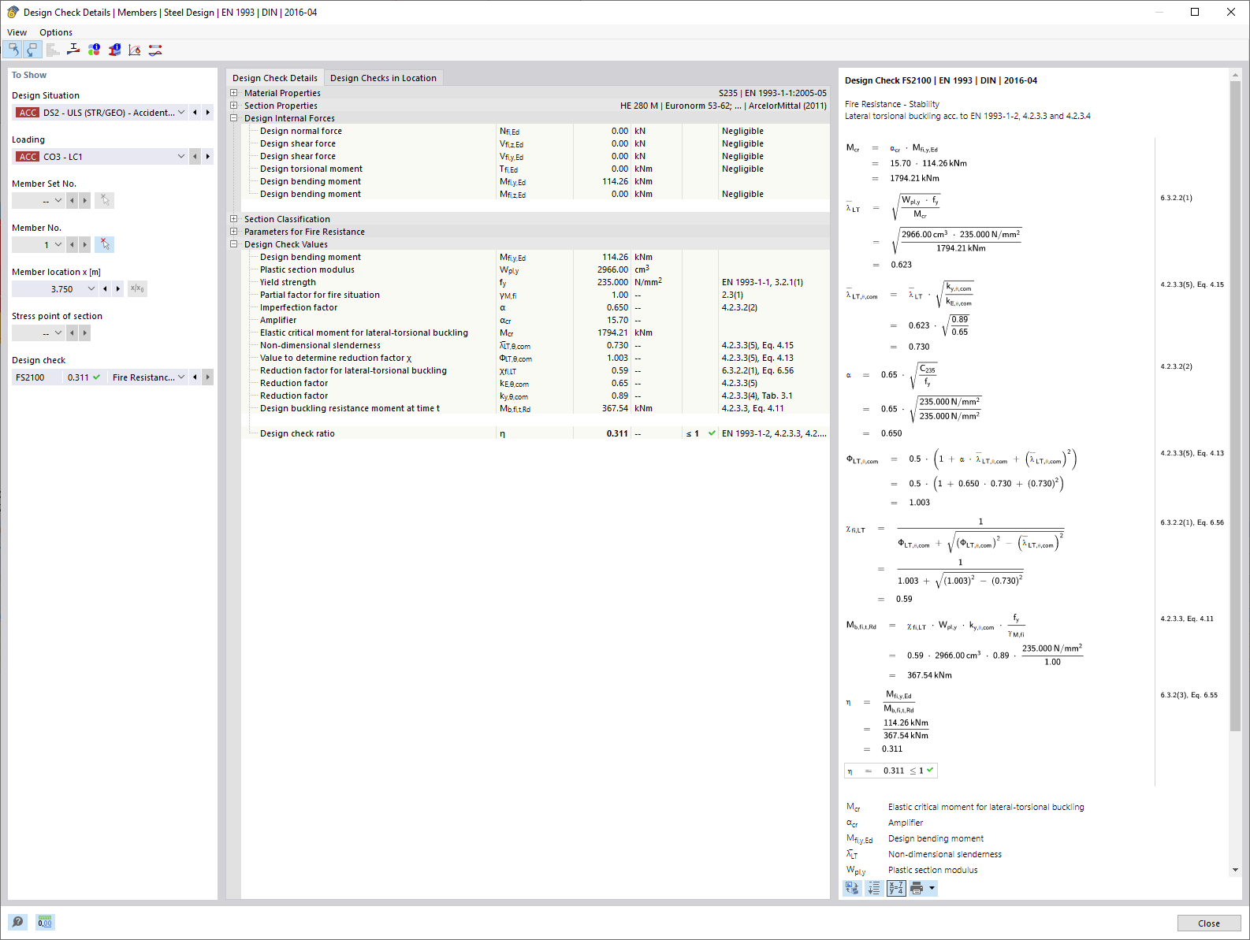The height and width of the screenshot is (940, 1250).
Task: Go to previous design situation
Action: (195, 113)
